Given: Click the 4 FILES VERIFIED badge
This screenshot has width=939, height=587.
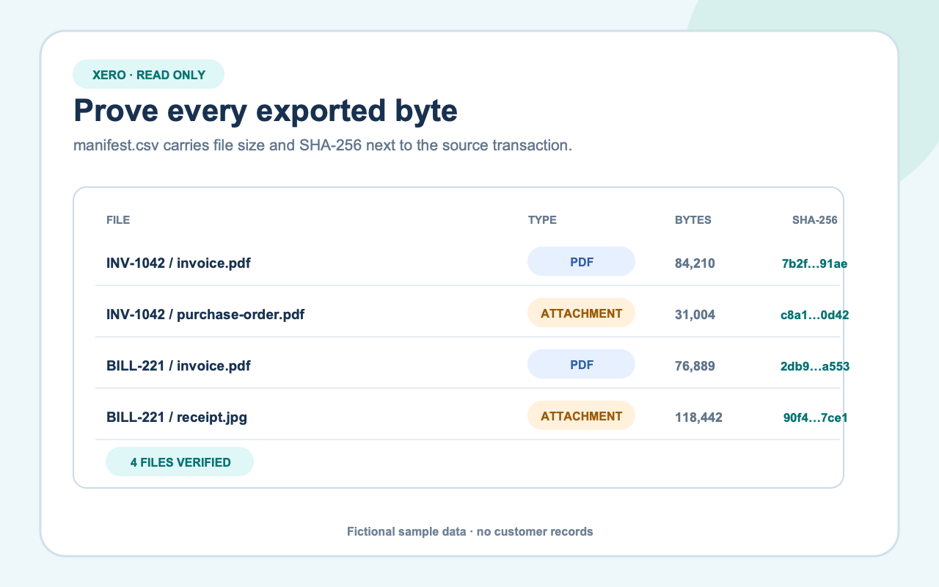Looking at the screenshot, I should (x=180, y=462).
